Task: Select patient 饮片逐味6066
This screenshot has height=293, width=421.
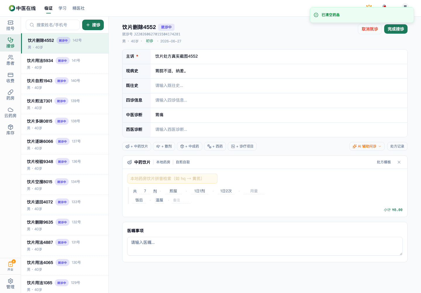Action: click(x=65, y=144)
